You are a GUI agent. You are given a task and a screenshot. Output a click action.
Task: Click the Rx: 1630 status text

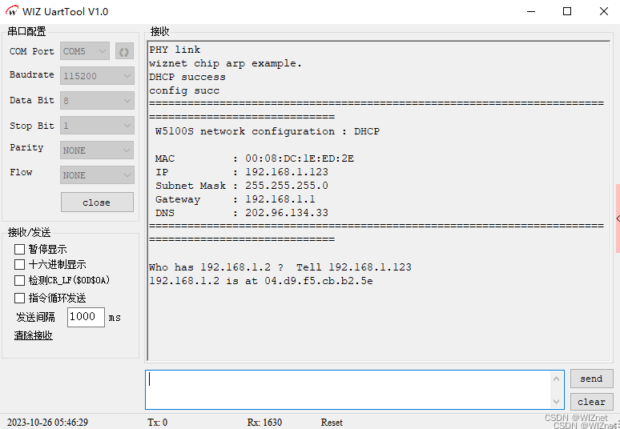[264, 423]
